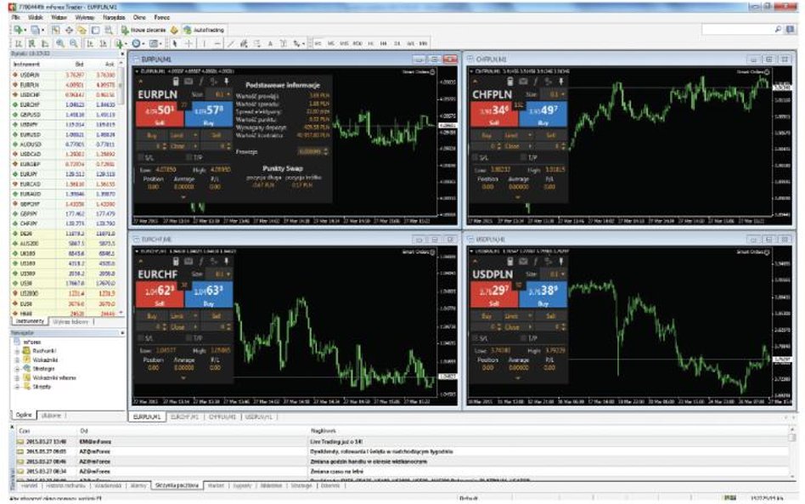Enable the S/L checkbox in EURPLN panel

140,157
